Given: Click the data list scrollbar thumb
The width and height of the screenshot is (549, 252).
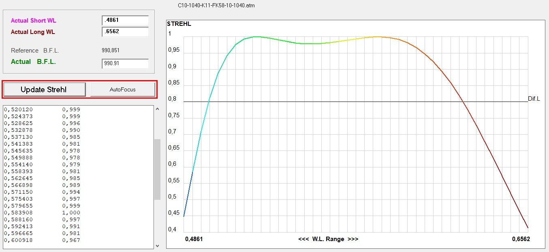Looking at the screenshot, I should click(x=157, y=169).
